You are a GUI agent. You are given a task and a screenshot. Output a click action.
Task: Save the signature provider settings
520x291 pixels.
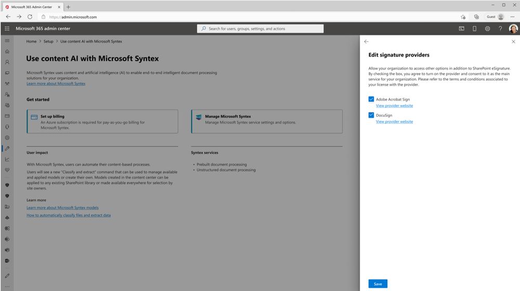378,284
